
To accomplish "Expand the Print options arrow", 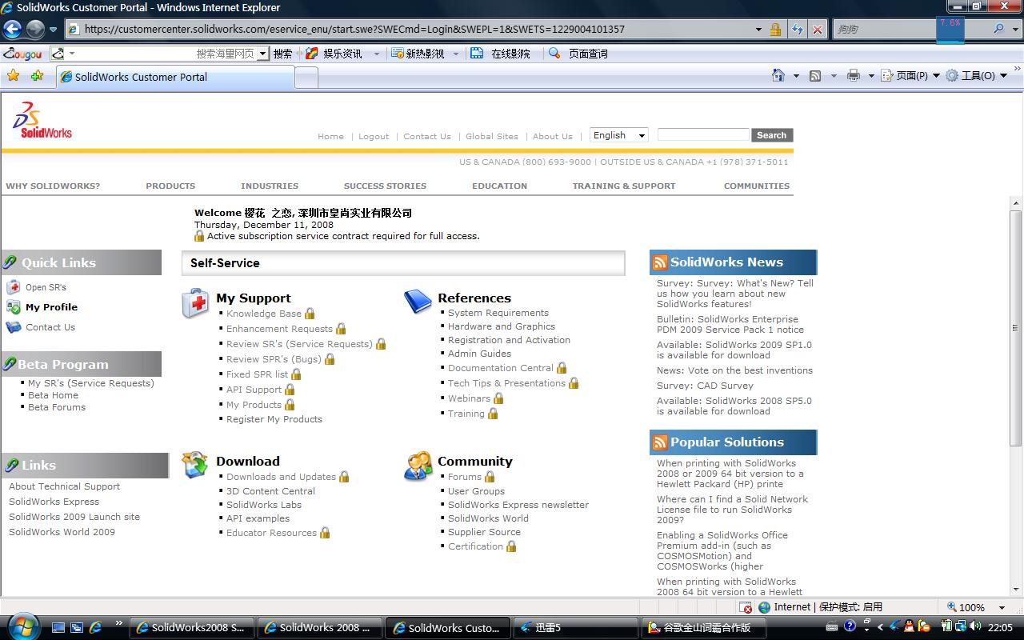I will 871,76.
